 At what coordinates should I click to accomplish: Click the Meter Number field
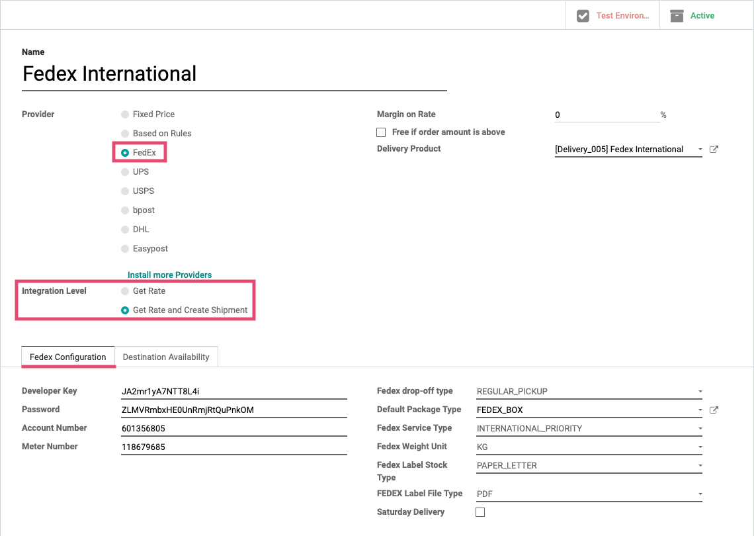[233, 447]
